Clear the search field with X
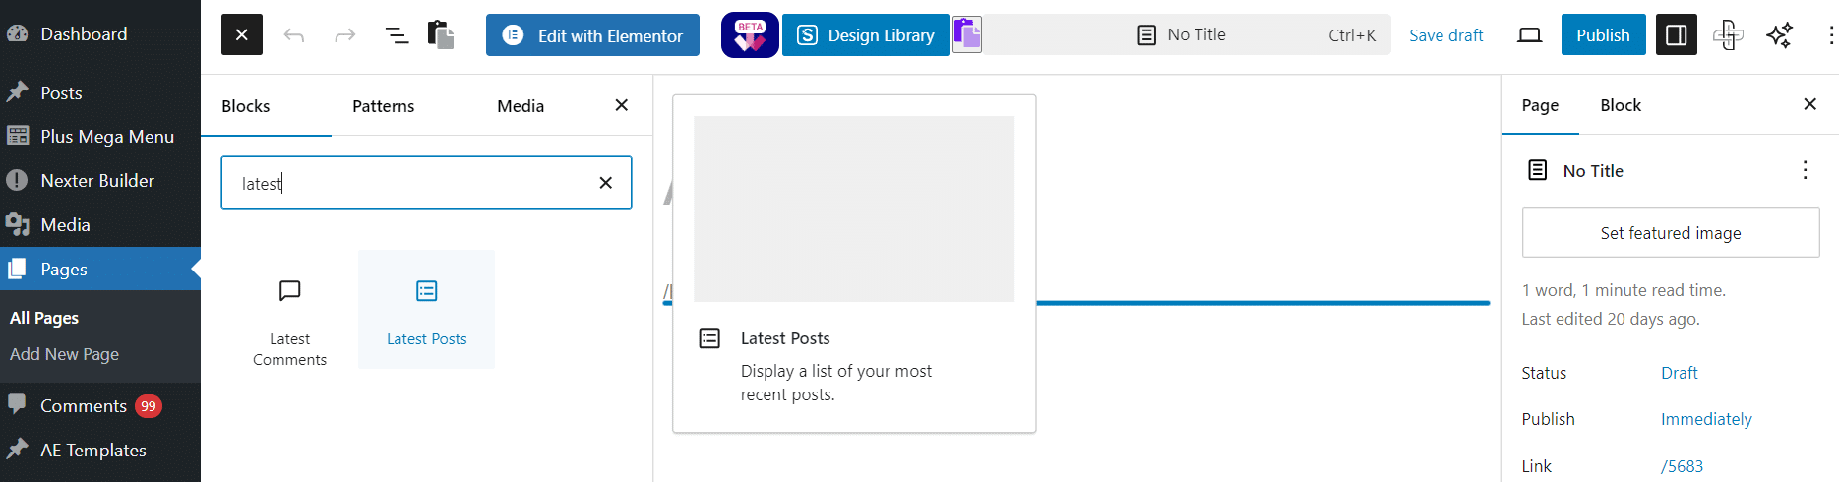This screenshot has height=482, width=1839. tap(606, 183)
